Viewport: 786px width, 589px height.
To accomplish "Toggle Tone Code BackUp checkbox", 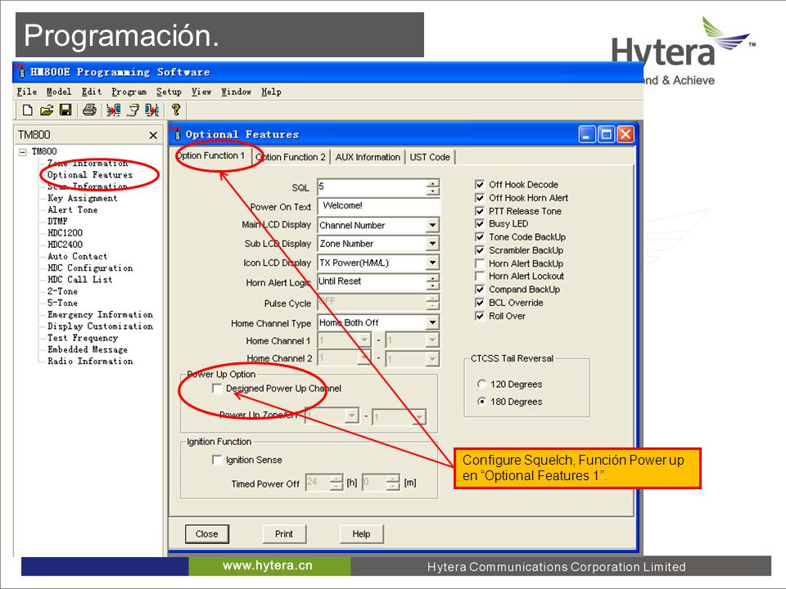I will pos(480,237).
